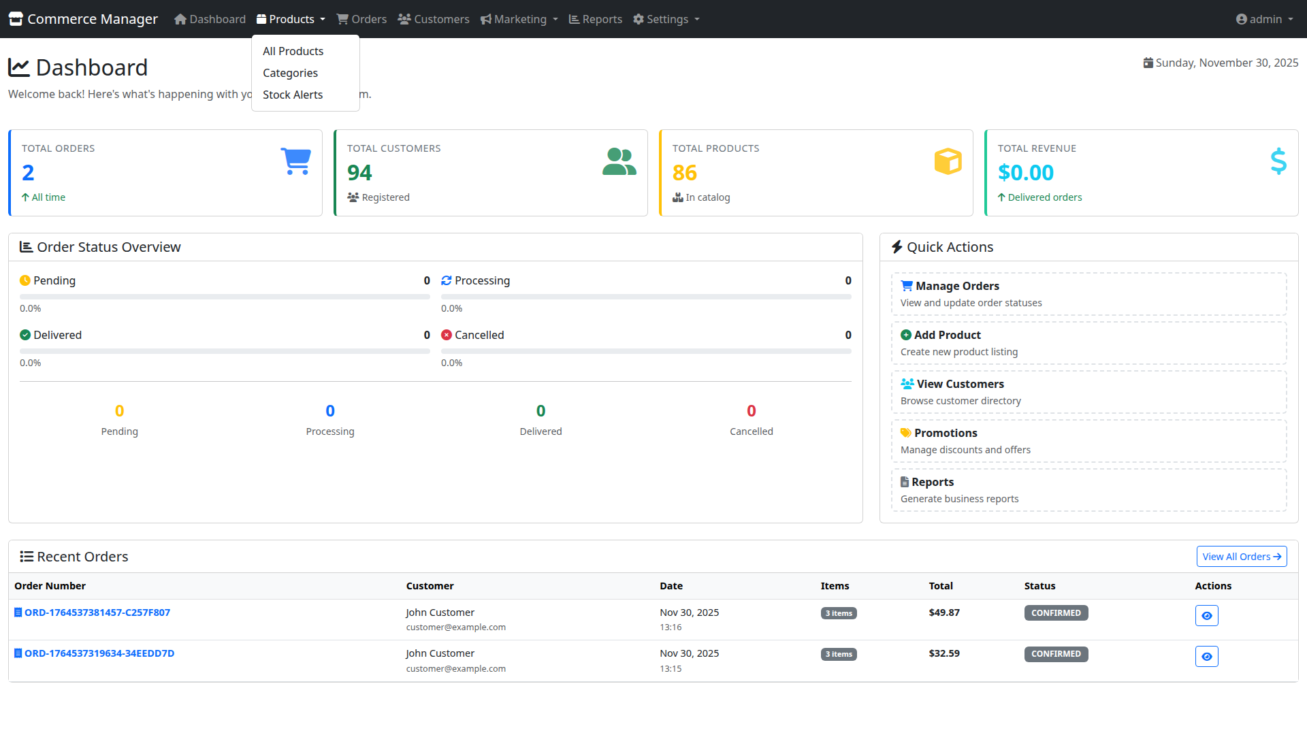The height and width of the screenshot is (735, 1307).
Task: Open the admin user dropdown
Action: (1264, 19)
